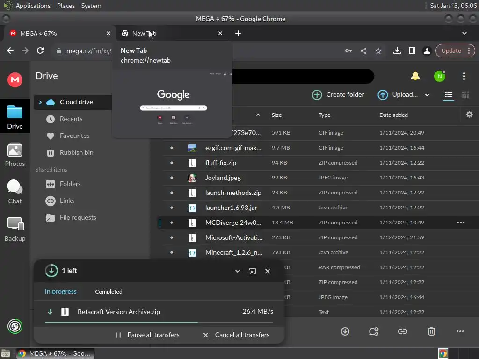The height and width of the screenshot is (359, 479).
Task: Open Chrome tab search chevron
Action: click(x=464, y=33)
